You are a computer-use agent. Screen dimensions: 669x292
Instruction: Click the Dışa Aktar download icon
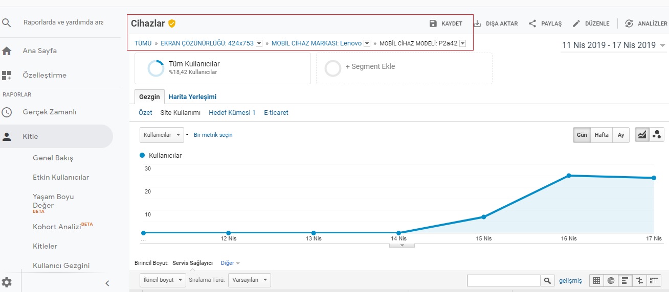[x=477, y=23]
